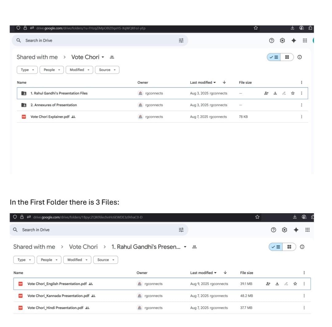Viewport: 332px width, 327px height.
Task: Go to Shared with me in bottom breadcrumb
Action: click(x=34, y=247)
